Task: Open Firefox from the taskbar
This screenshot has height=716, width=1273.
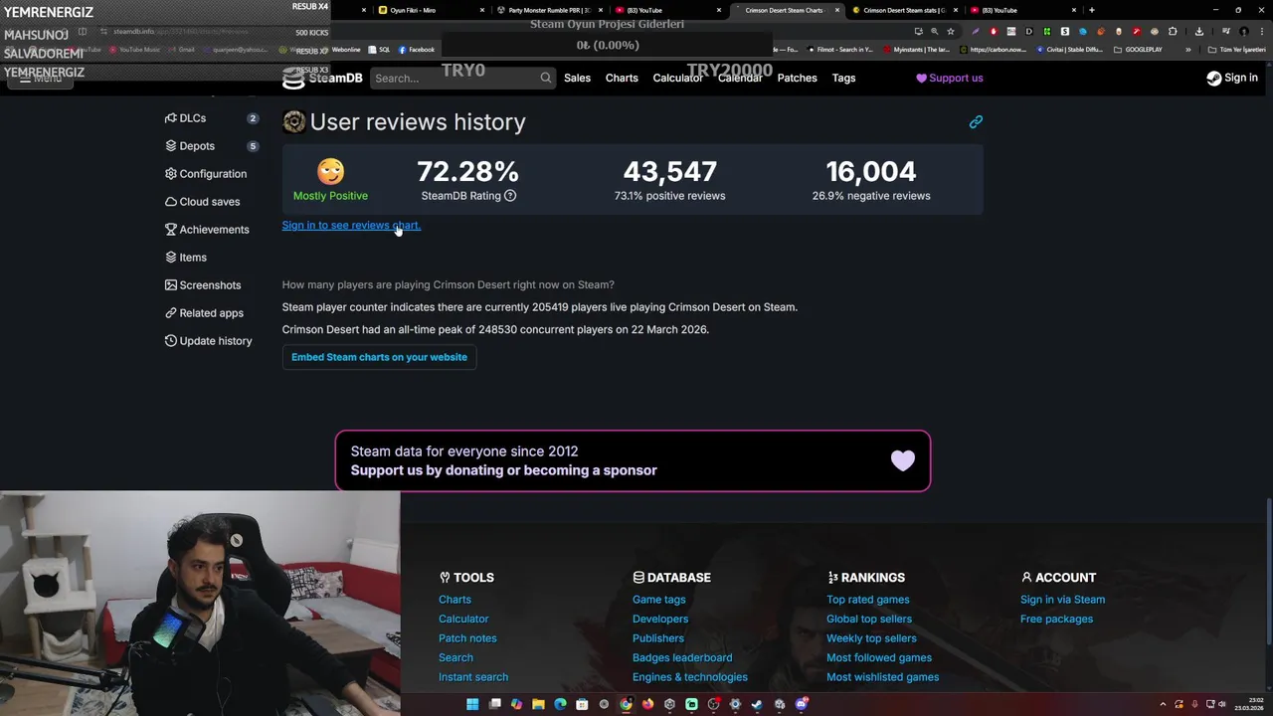Action: click(x=647, y=704)
